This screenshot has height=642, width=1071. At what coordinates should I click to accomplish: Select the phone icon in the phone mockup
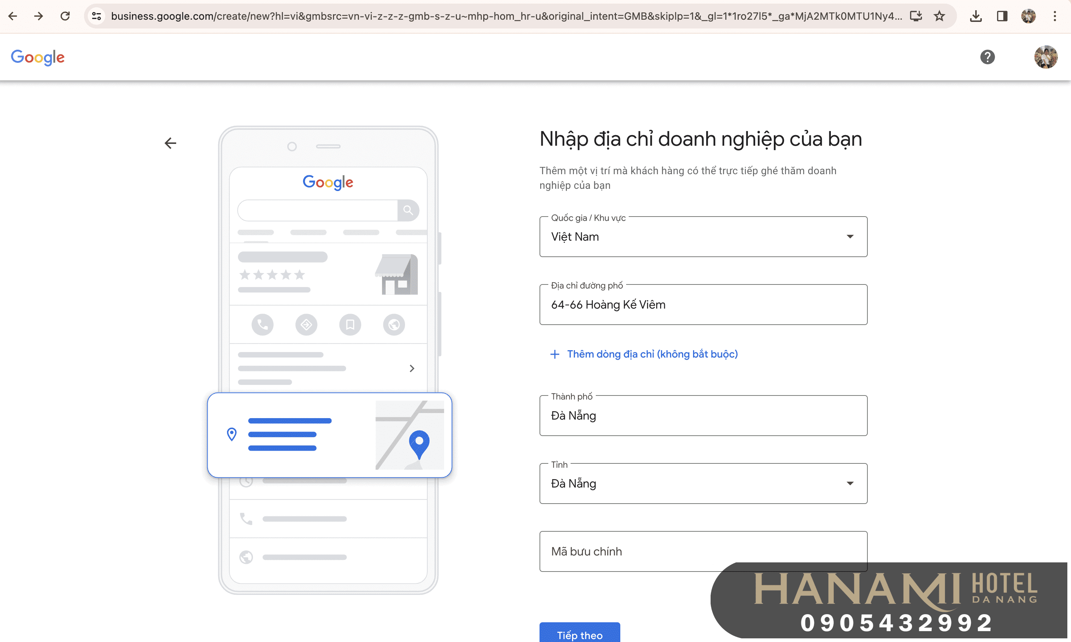point(262,324)
